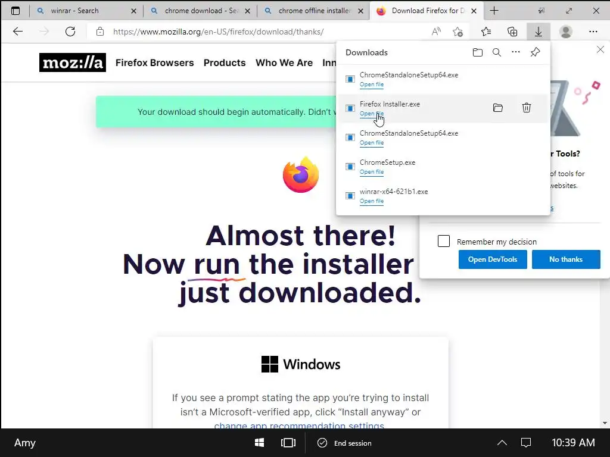Open file for winrar-x64-621b1.exe
The image size is (610, 457).
(372, 201)
